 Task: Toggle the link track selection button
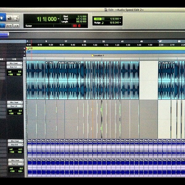[x=9, y=26]
